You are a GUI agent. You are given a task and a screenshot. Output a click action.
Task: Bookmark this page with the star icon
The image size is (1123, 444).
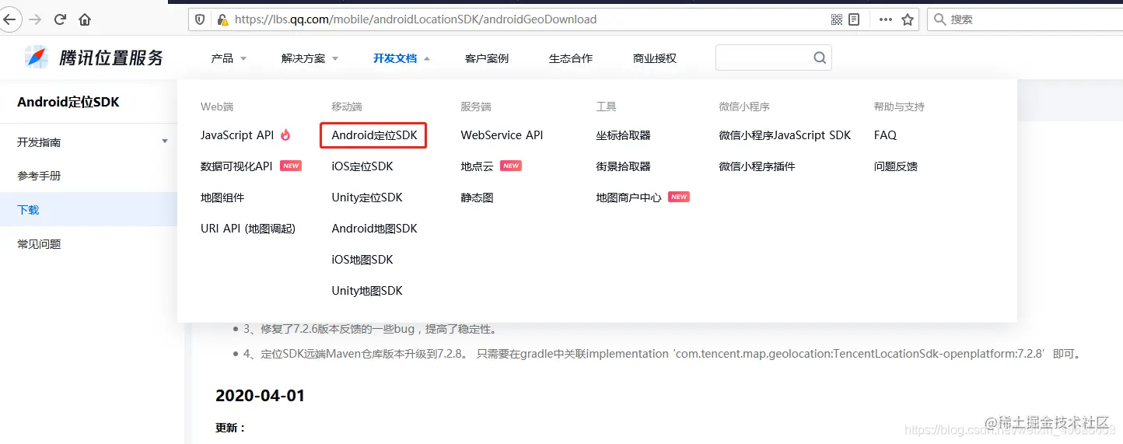908,19
